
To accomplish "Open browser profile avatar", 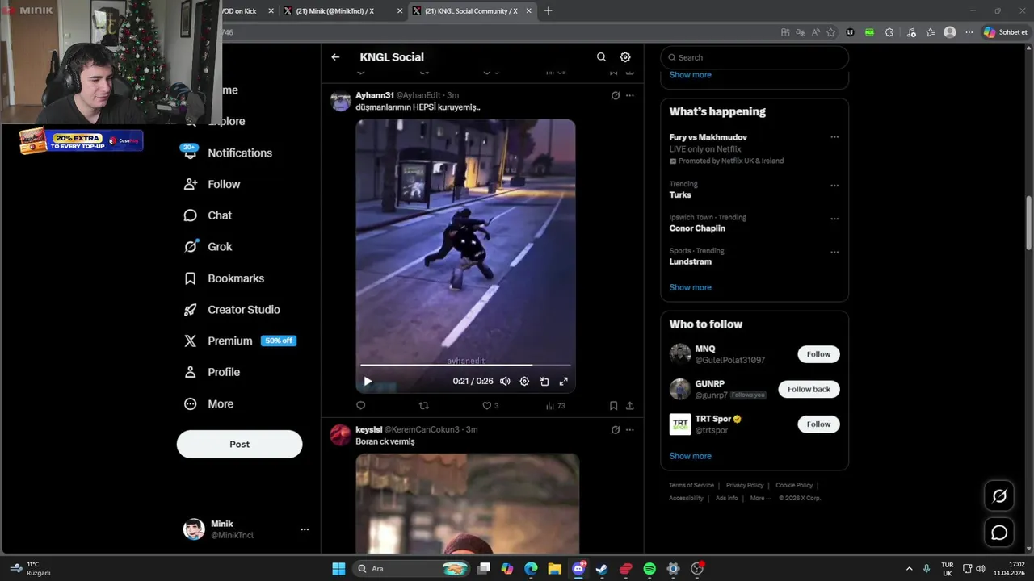I will [950, 32].
